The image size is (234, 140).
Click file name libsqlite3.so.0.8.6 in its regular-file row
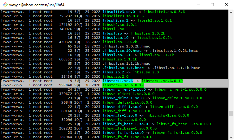pos(123,16)
